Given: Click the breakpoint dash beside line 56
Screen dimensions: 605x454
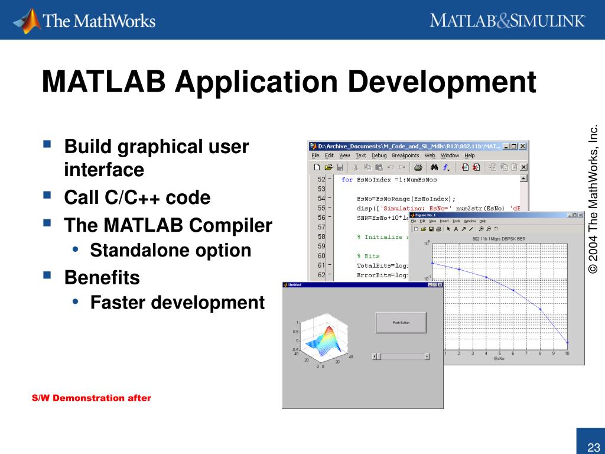Looking at the screenshot, I should click(330, 218).
